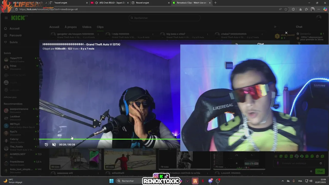This screenshot has width=329, height=185.
Task: Open recommended channel jeanpormanove
Action: point(21,110)
